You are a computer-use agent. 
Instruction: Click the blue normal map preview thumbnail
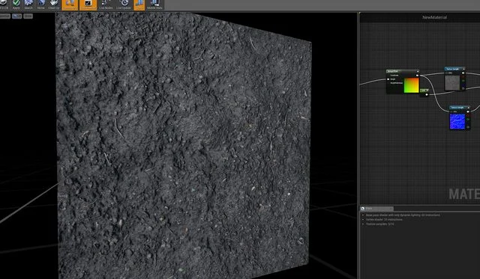pos(457,121)
